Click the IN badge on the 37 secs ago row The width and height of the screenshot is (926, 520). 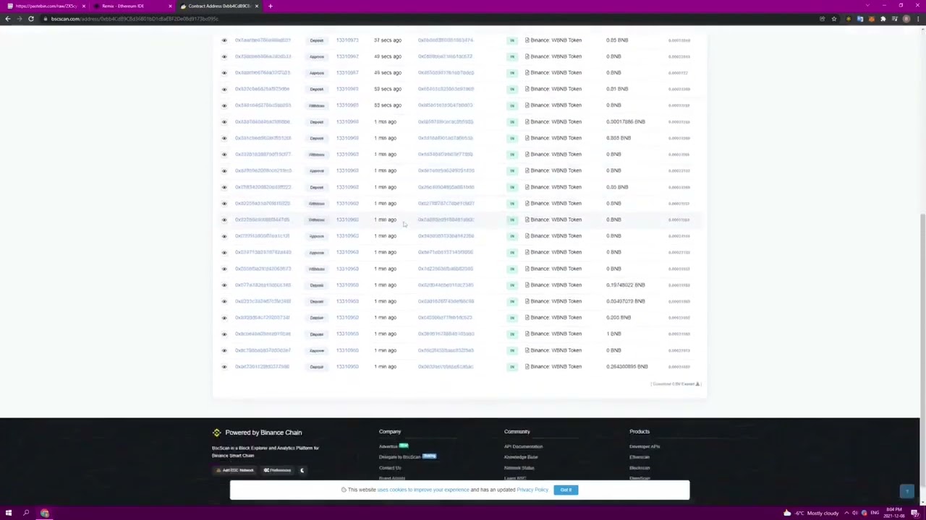[512, 40]
